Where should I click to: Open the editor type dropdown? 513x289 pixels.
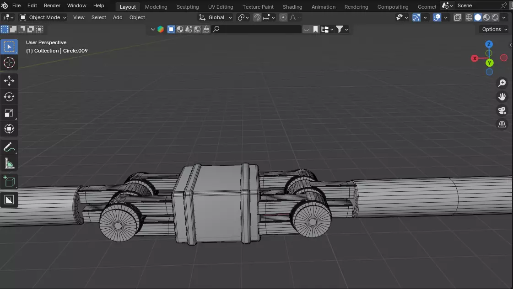pos(8,17)
